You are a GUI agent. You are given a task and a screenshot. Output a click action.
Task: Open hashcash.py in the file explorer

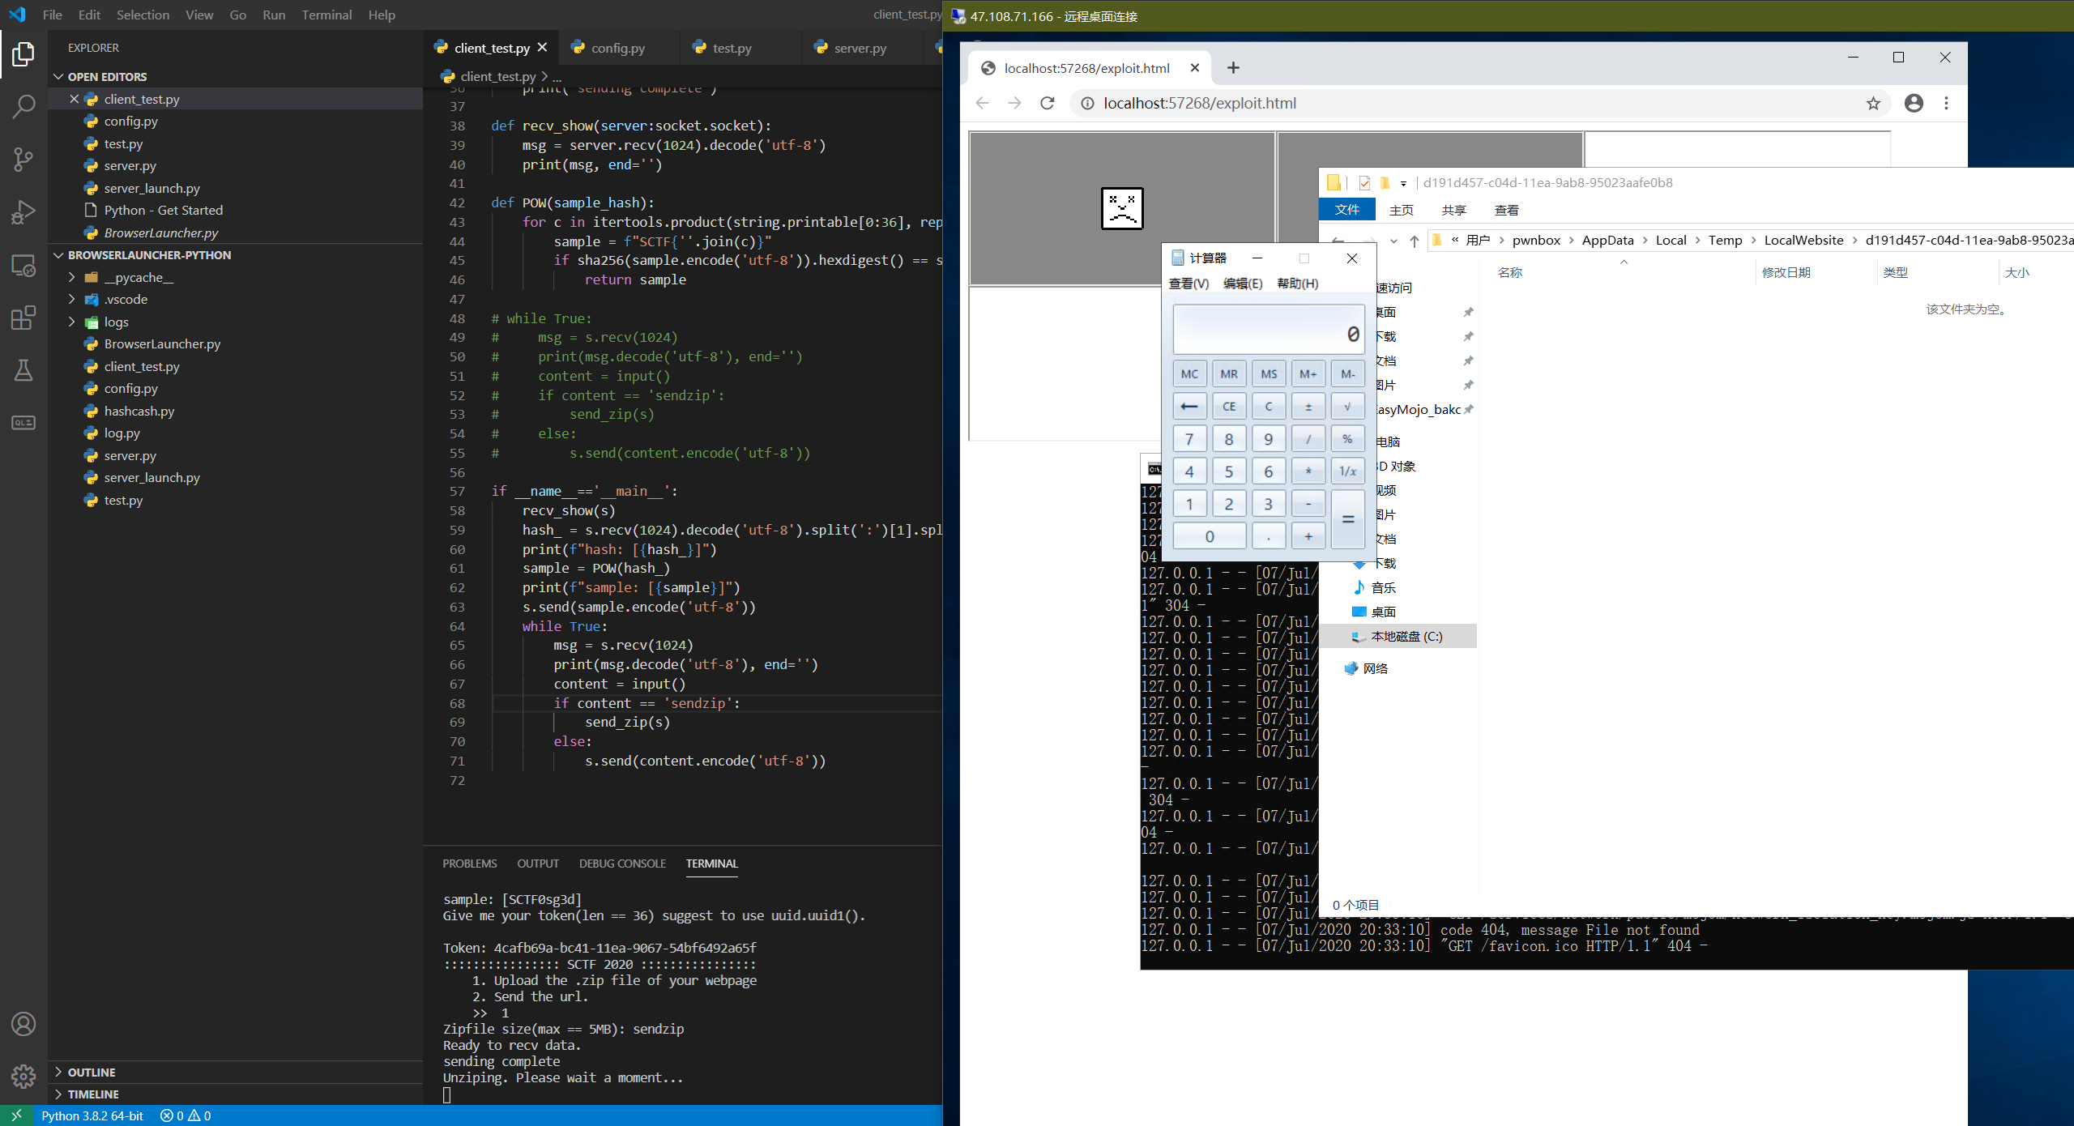pos(139,411)
